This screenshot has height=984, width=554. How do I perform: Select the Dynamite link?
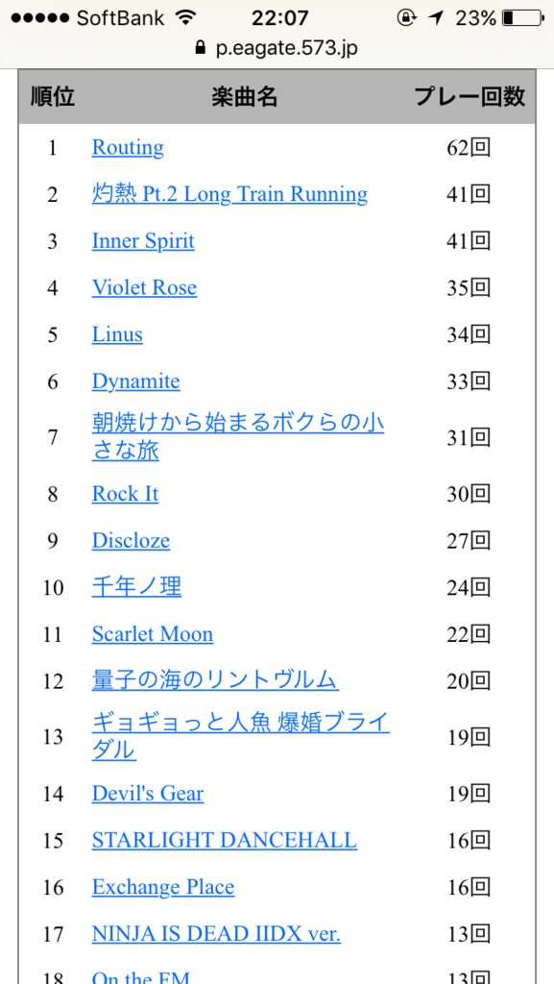tap(136, 381)
